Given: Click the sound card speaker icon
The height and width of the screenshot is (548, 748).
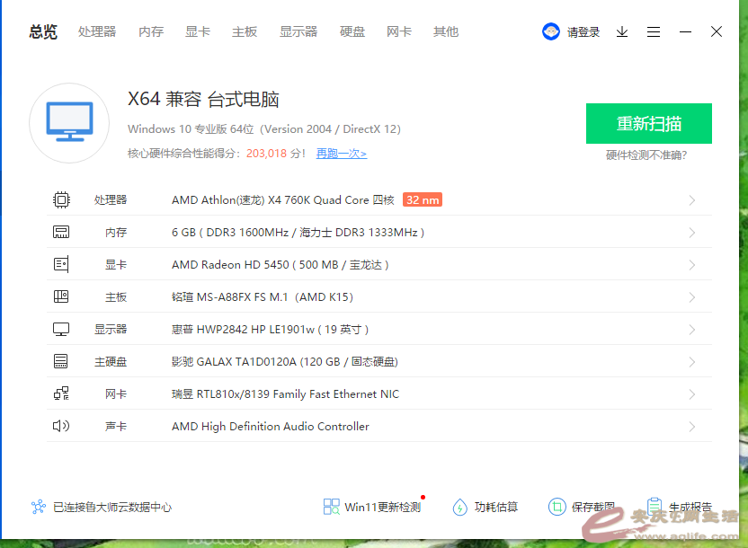Looking at the screenshot, I should (61, 427).
